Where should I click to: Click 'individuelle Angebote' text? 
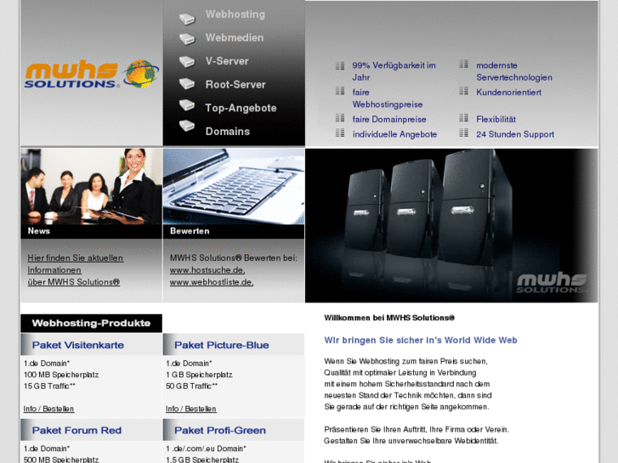(x=394, y=134)
